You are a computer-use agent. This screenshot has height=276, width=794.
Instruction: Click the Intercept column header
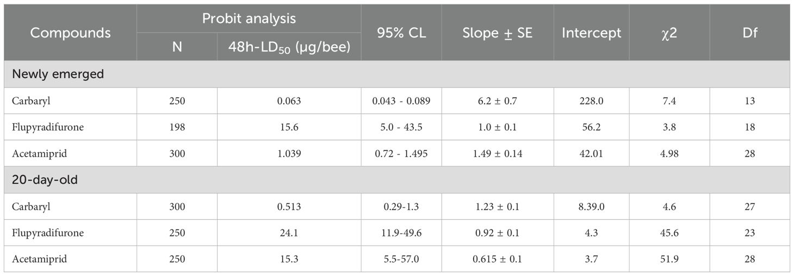[x=591, y=33]
